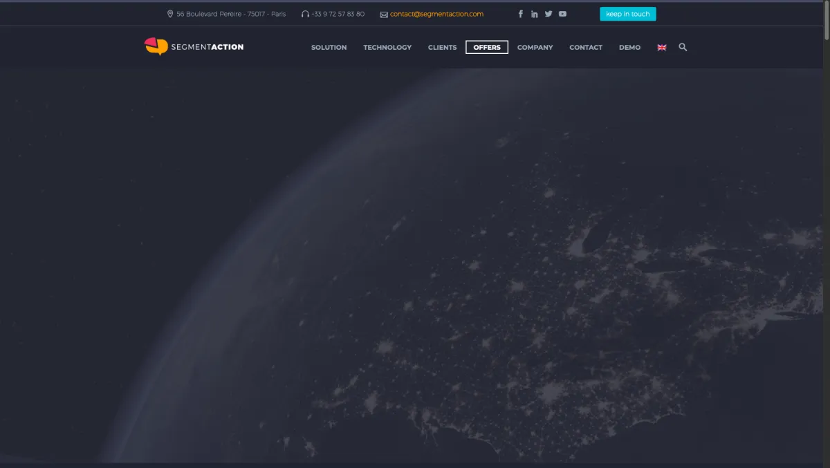Click the envelope email icon
830x468 pixels.
384,14
